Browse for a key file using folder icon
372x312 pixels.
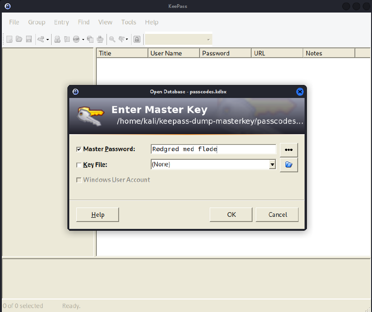288,165
